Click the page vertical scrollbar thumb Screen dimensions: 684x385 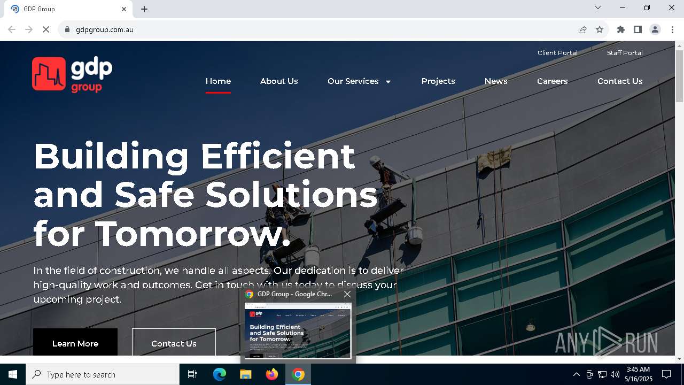click(679, 76)
